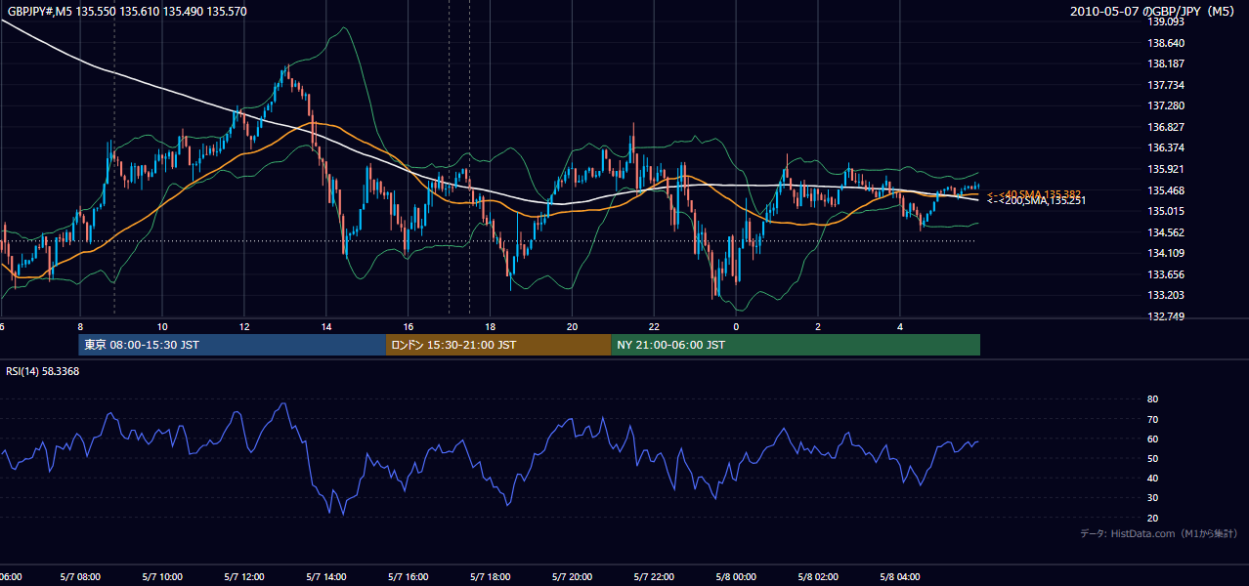Click the 40 SMA 135.382 label
Screen dimensions: 1249x586
coord(1034,194)
